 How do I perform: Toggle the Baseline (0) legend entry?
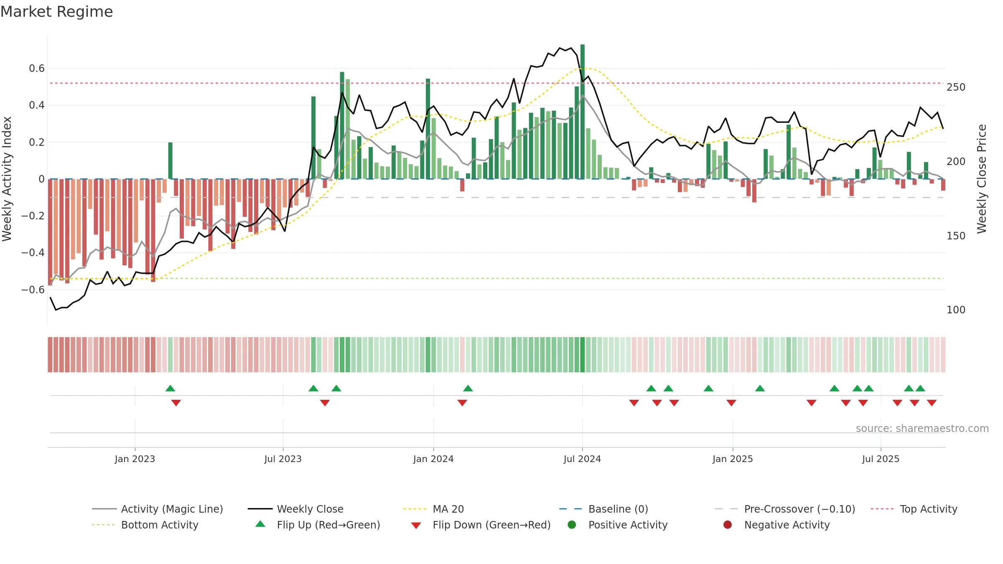603,509
